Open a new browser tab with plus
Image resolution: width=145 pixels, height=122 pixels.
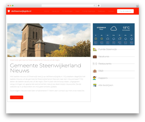tap(137, 6)
